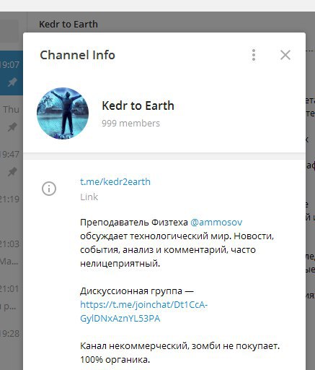Click the 999 members count
Image resolution: width=315 pixels, height=370 pixels.
[x=130, y=124]
